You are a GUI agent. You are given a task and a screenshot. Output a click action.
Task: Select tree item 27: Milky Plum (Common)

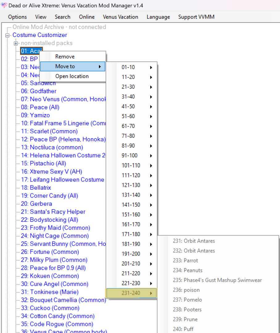coord(54,260)
